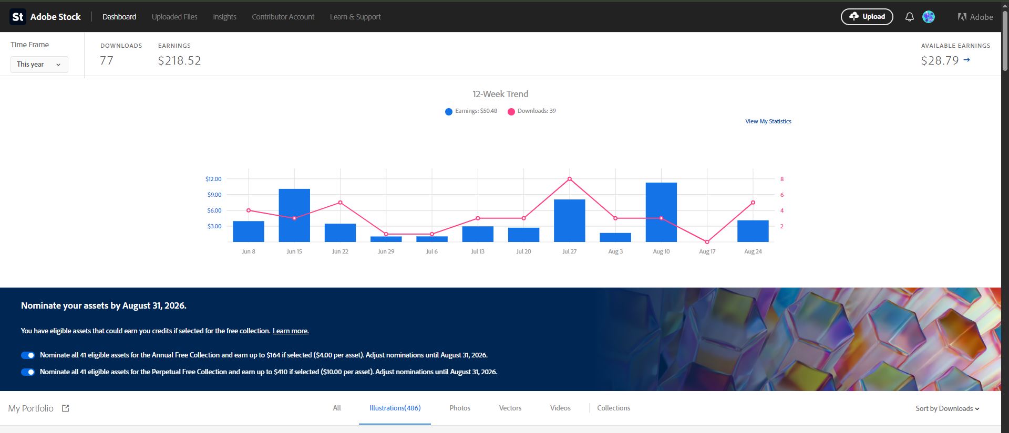Open My Portfolio external link icon
This screenshot has height=433, width=1009.
coord(65,408)
